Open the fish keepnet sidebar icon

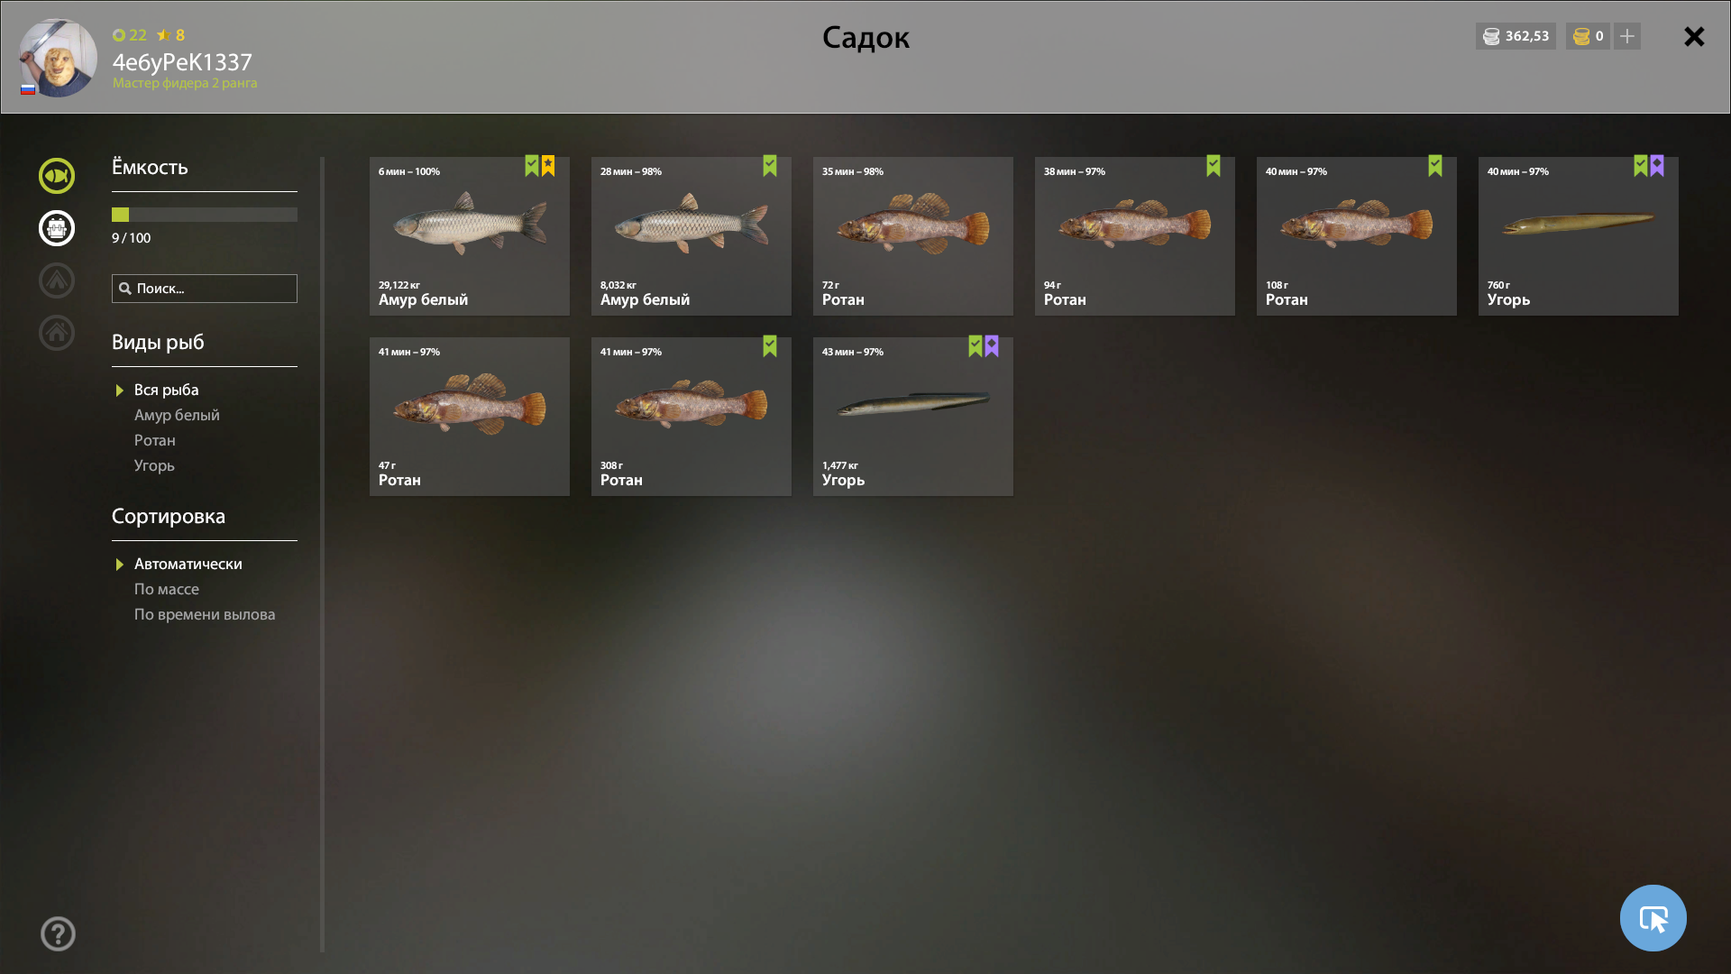(57, 176)
